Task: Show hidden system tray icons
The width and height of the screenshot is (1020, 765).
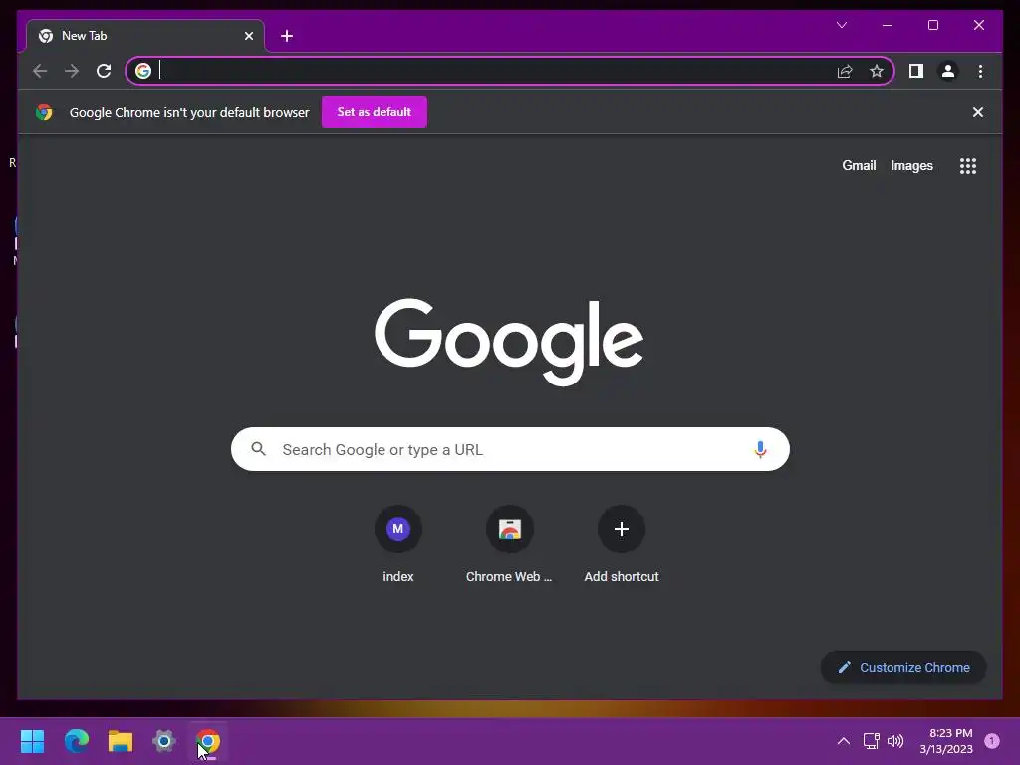Action: 843,741
